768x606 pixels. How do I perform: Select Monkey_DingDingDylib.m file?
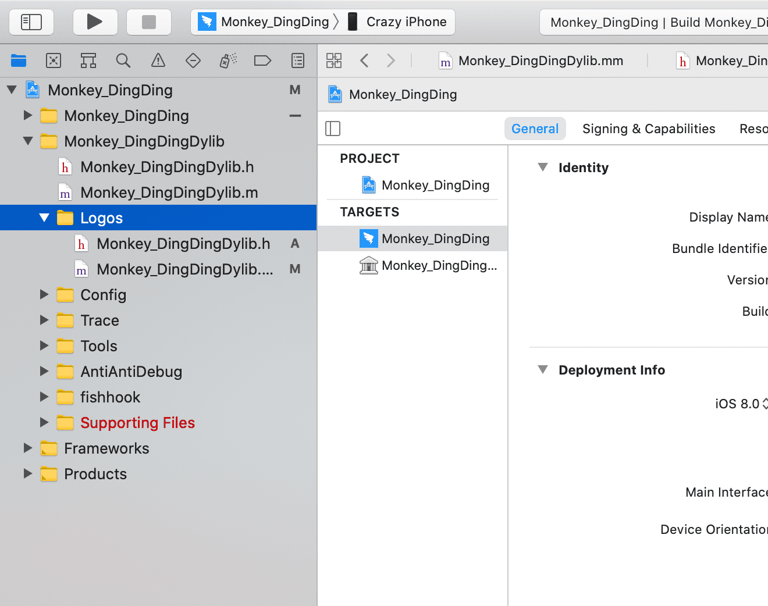click(158, 193)
